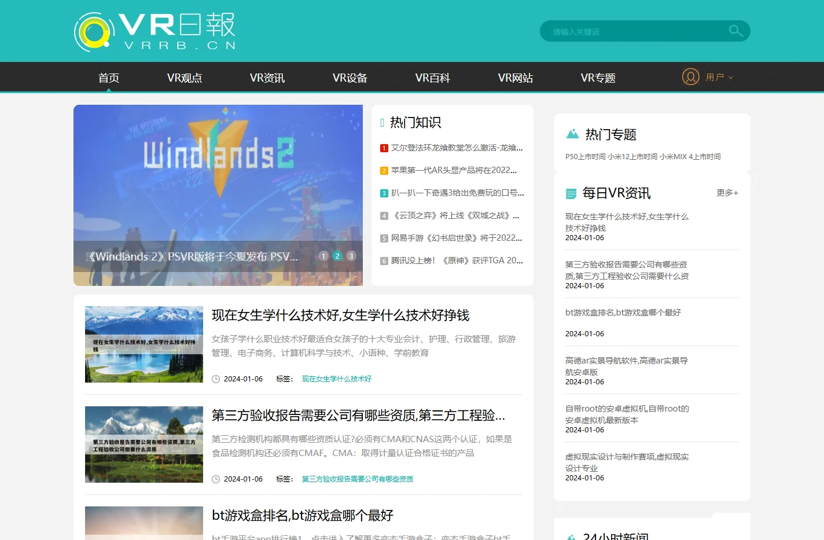The width and height of the screenshot is (824, 540).
Task: Open sidebar item 现在女生学什么技术好
Action: click(x=627, y=222)
